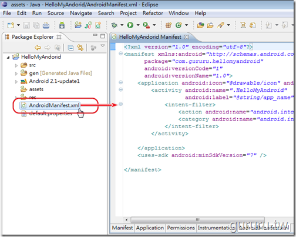
Task: Open the Run dropdown arrow
Action: tap(138, 25)
